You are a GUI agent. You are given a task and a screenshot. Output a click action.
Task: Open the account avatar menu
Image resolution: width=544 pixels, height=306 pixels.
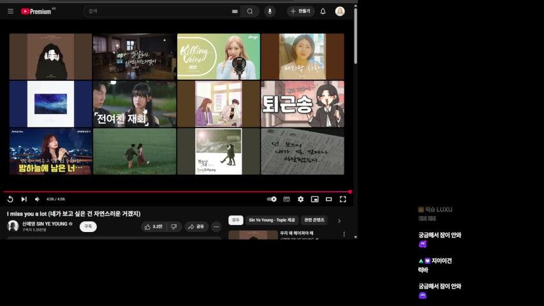[x=340, y=11]
